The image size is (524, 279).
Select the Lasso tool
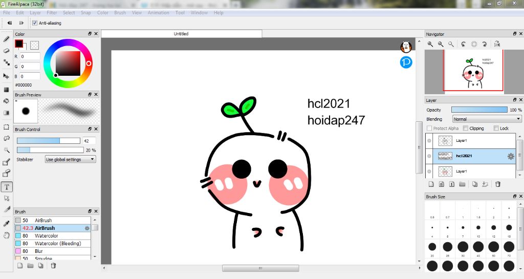(6, 138)
